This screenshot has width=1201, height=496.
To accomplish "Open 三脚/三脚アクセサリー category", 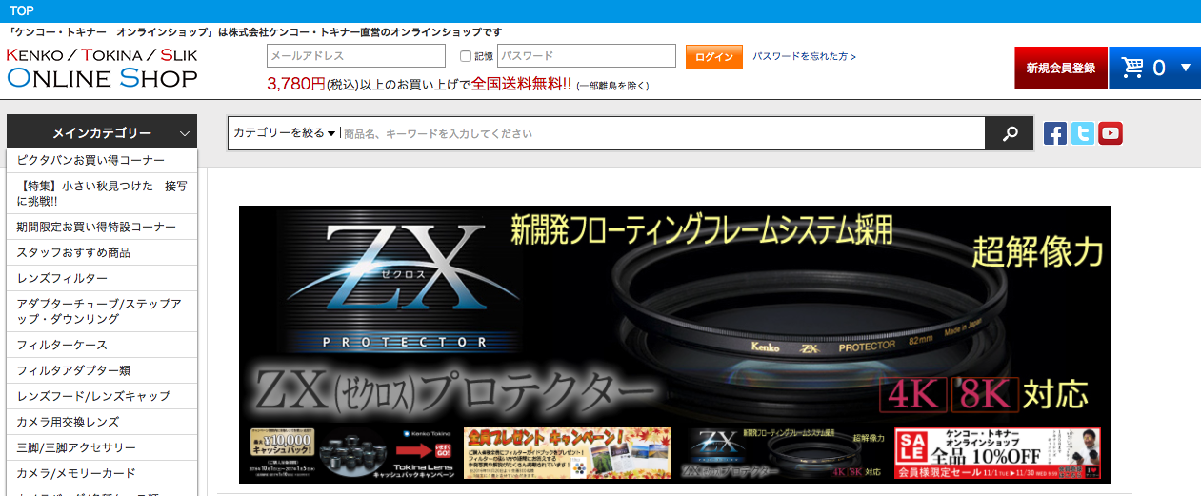I will (102, 447).
